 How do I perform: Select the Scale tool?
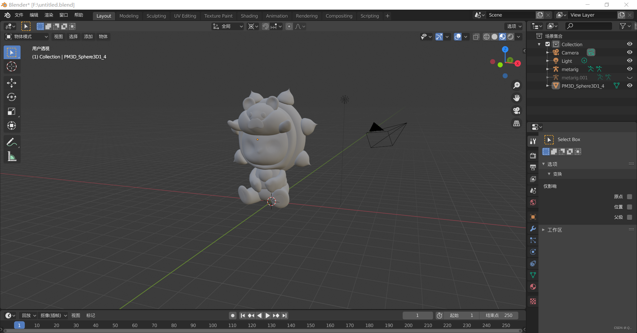12,111
